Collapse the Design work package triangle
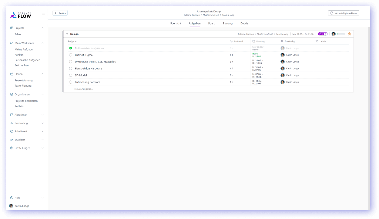This screenshot has height=219, width=379. click(x=67, y=34)
